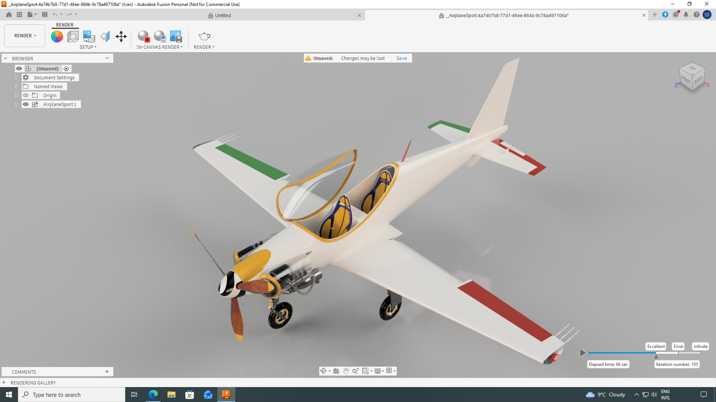Click the Save link in unsaved warning

coord(401,58)
